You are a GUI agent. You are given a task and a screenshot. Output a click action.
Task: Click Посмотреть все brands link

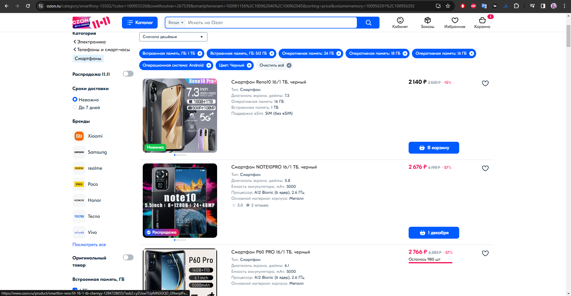pyautogui.click(x=89, y=245)
